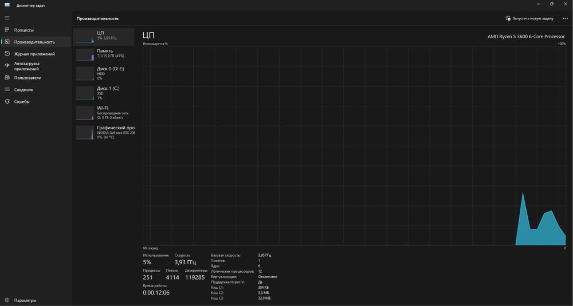
Task: Switch to the Сведения tab
Action: click(36, 89)
